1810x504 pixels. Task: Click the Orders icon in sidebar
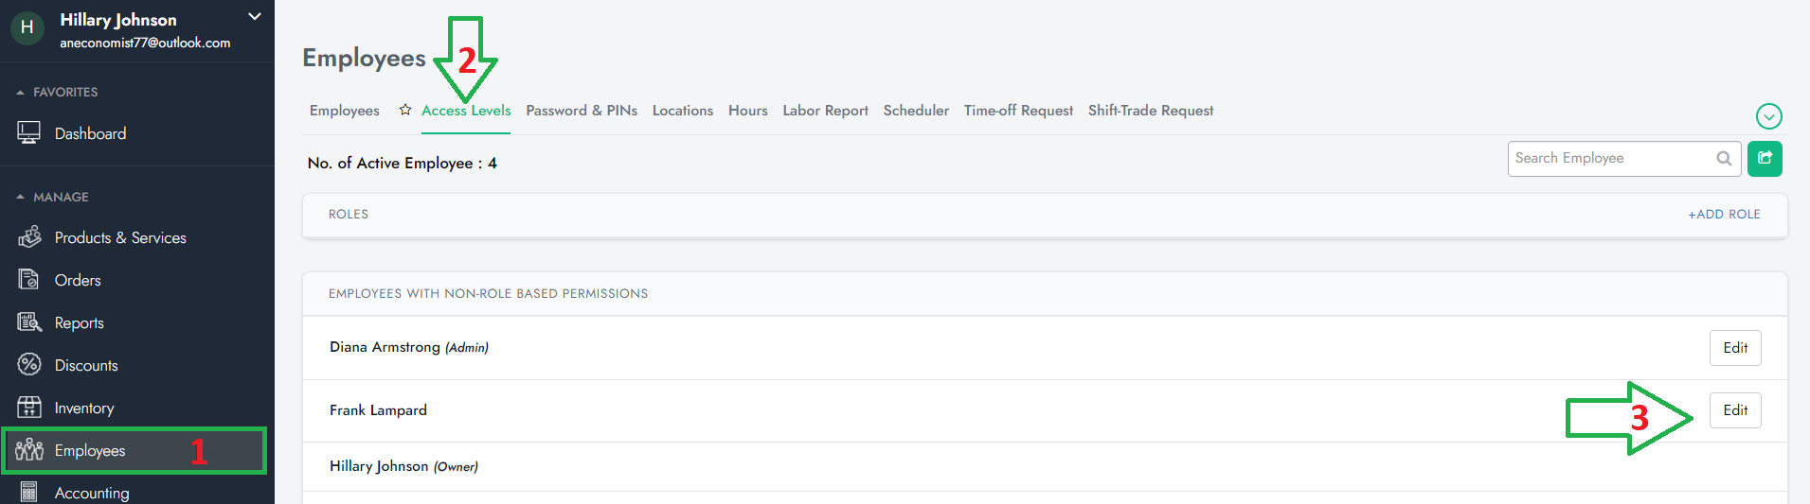point(29,280)
